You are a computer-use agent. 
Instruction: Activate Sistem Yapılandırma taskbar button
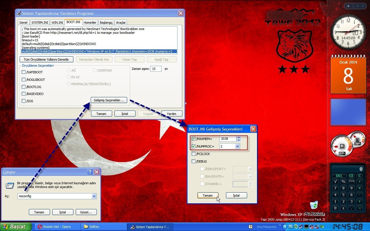(x=150, y=227)
